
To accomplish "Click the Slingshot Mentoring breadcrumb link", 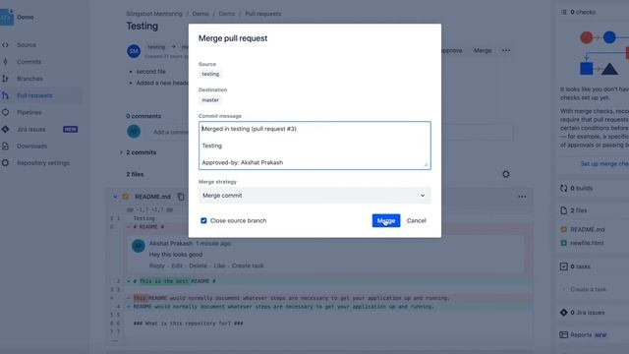I will point(154,14).
